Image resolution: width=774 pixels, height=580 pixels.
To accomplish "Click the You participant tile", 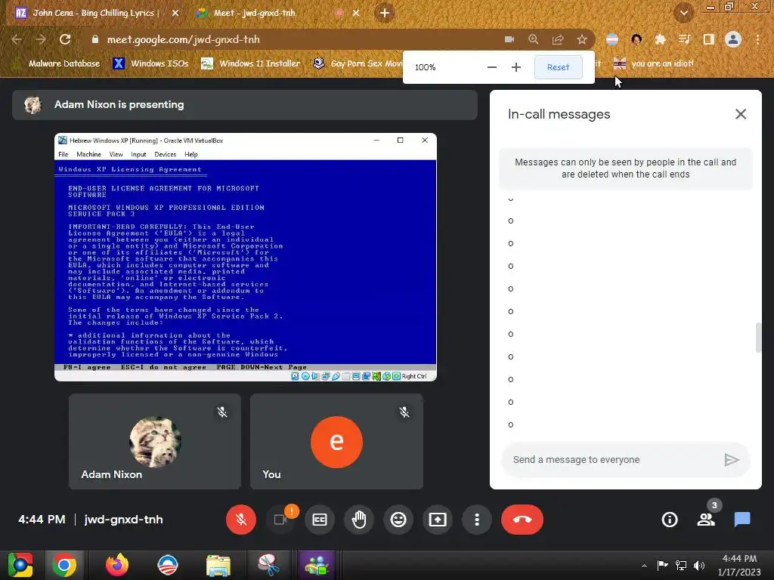I will [336, 441].
